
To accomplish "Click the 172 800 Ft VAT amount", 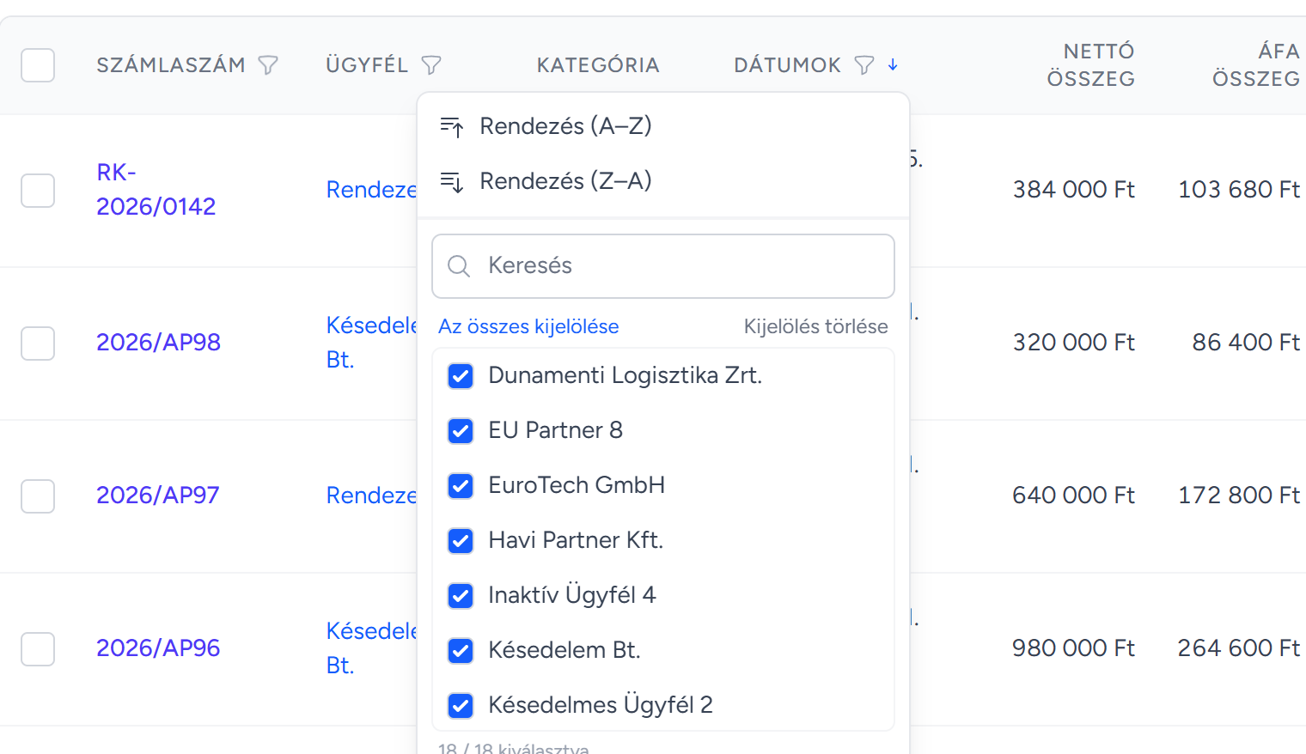I will pyautogui.click(x=1238, y=495).
